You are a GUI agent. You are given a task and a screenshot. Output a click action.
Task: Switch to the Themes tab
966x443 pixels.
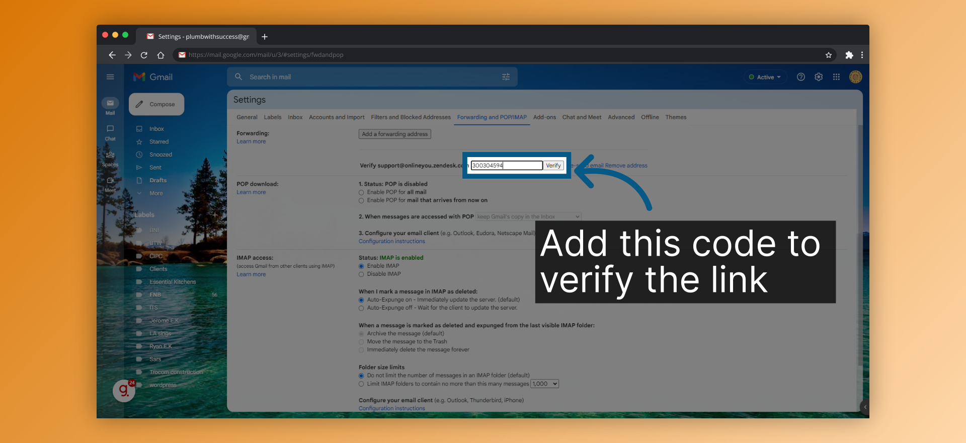point(676,117)
